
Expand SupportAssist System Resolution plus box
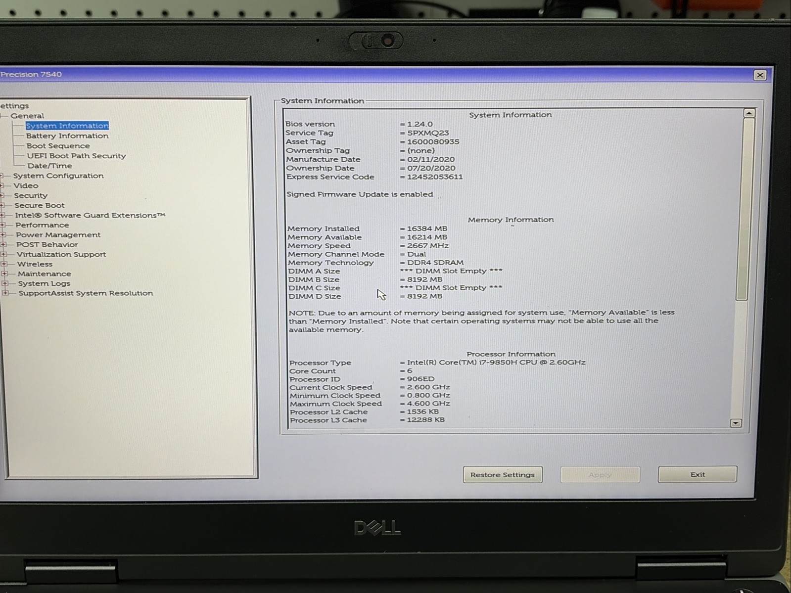pos(5,293)
